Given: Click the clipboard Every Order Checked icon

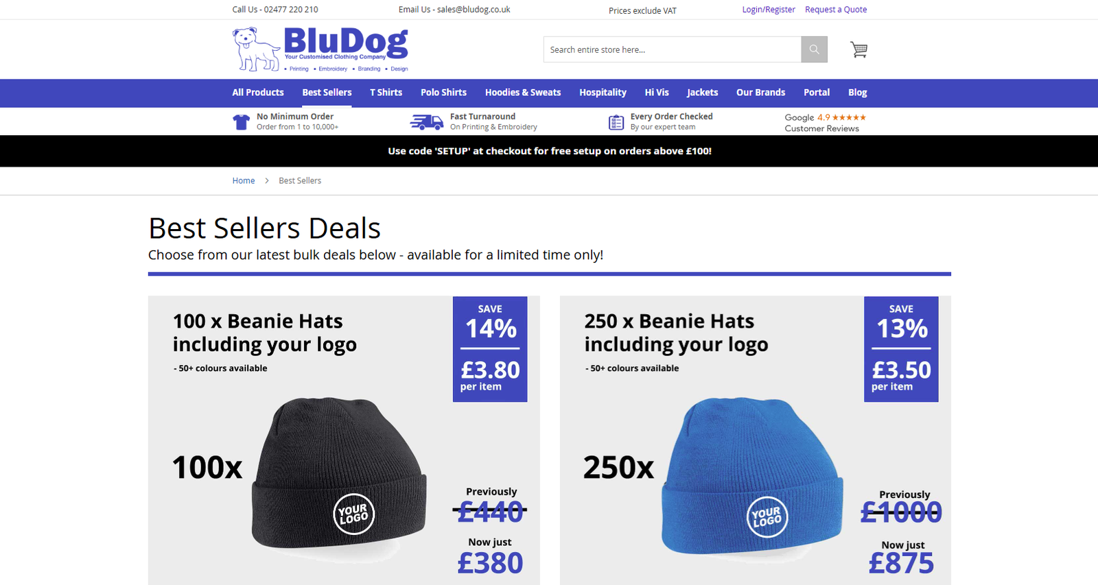Looking at the screenshot, I should (x=616, y=122).
